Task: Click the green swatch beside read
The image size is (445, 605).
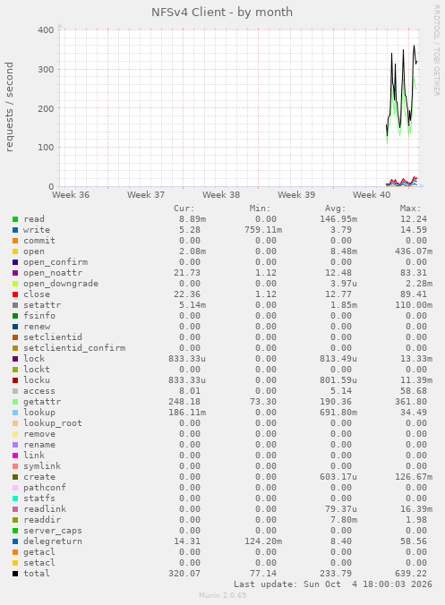Action: point(15,219)
